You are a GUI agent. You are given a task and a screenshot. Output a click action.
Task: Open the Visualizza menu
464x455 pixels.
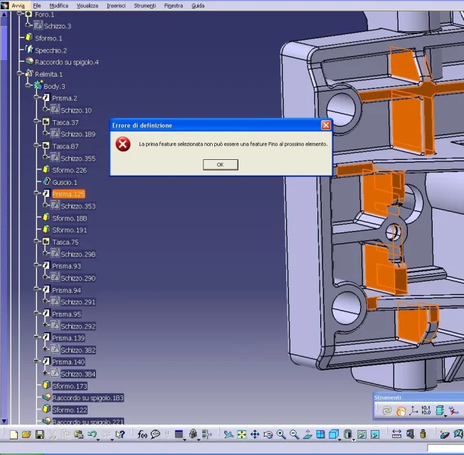click(x=88, y=6)
